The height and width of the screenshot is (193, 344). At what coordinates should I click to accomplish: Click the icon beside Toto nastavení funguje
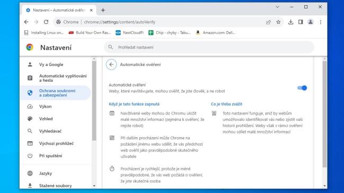click(x=214, y=113)
